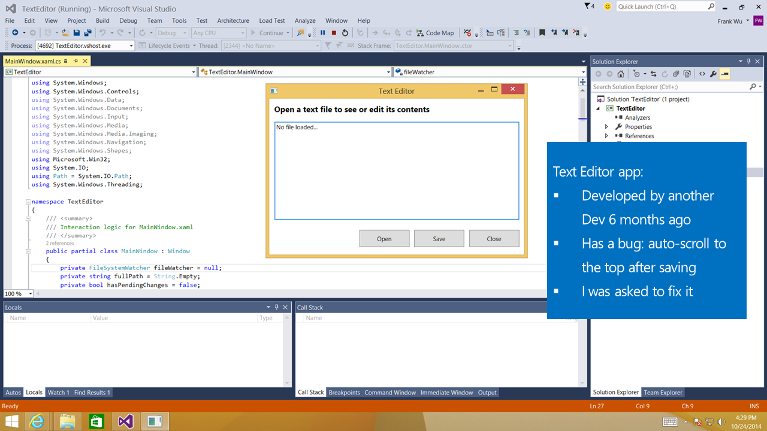This screenshot has width=767, height=431.
Task: Click the Navigate Backward toolbar icon
Action: tap(15, 33)
